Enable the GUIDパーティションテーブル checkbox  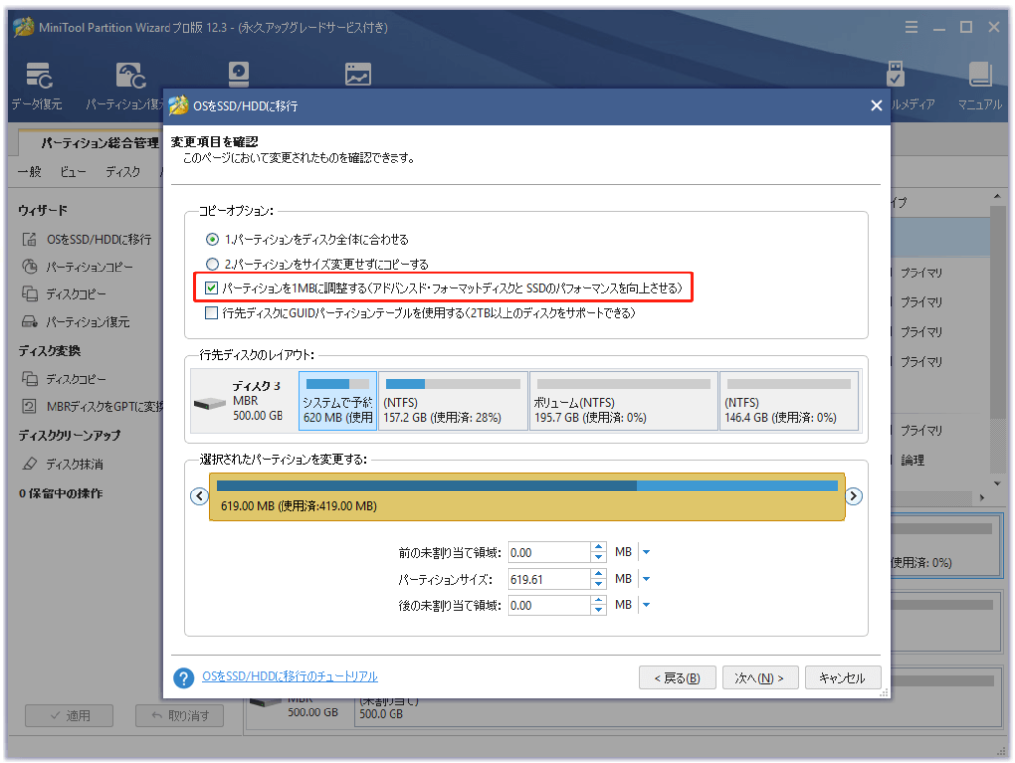(x=212, y=313)
